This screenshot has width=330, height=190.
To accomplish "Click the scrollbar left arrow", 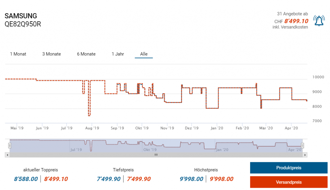I will [x=7, y=155].
